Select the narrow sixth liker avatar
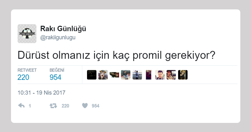Viewport: 251px width, 132px height. point(149,75)
